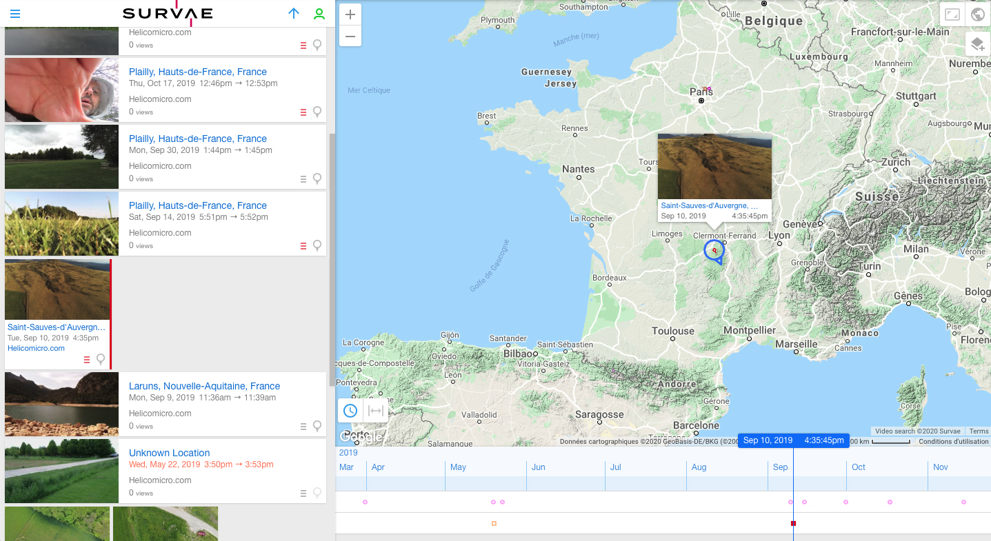This screenshot has width=991, height=541.
Task: Locate Saint-Sauves video on map
Action: click(101, 359)
